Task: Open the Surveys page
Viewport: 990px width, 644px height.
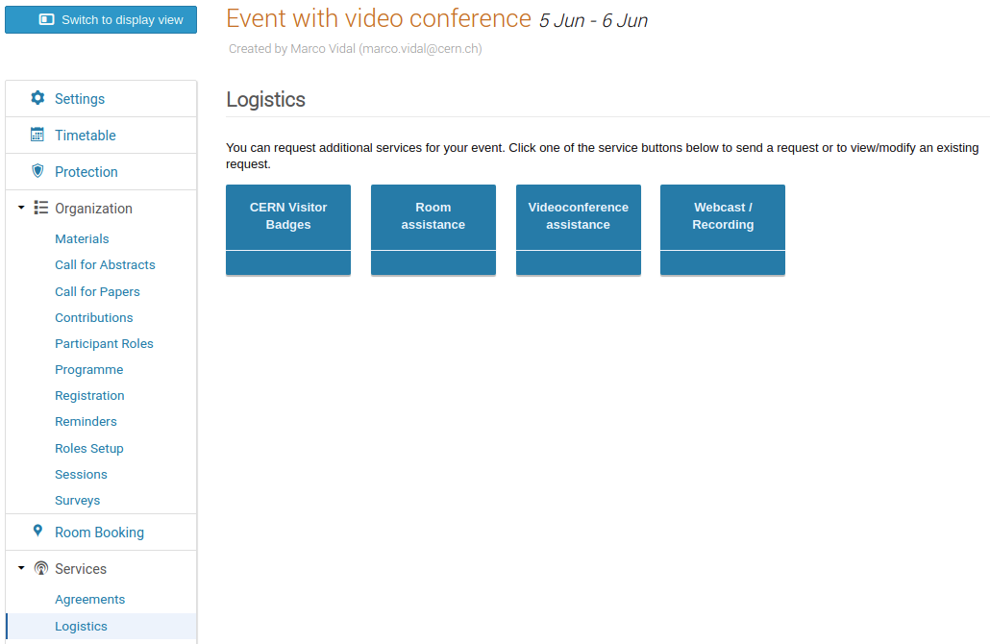Action: point(77,500)
